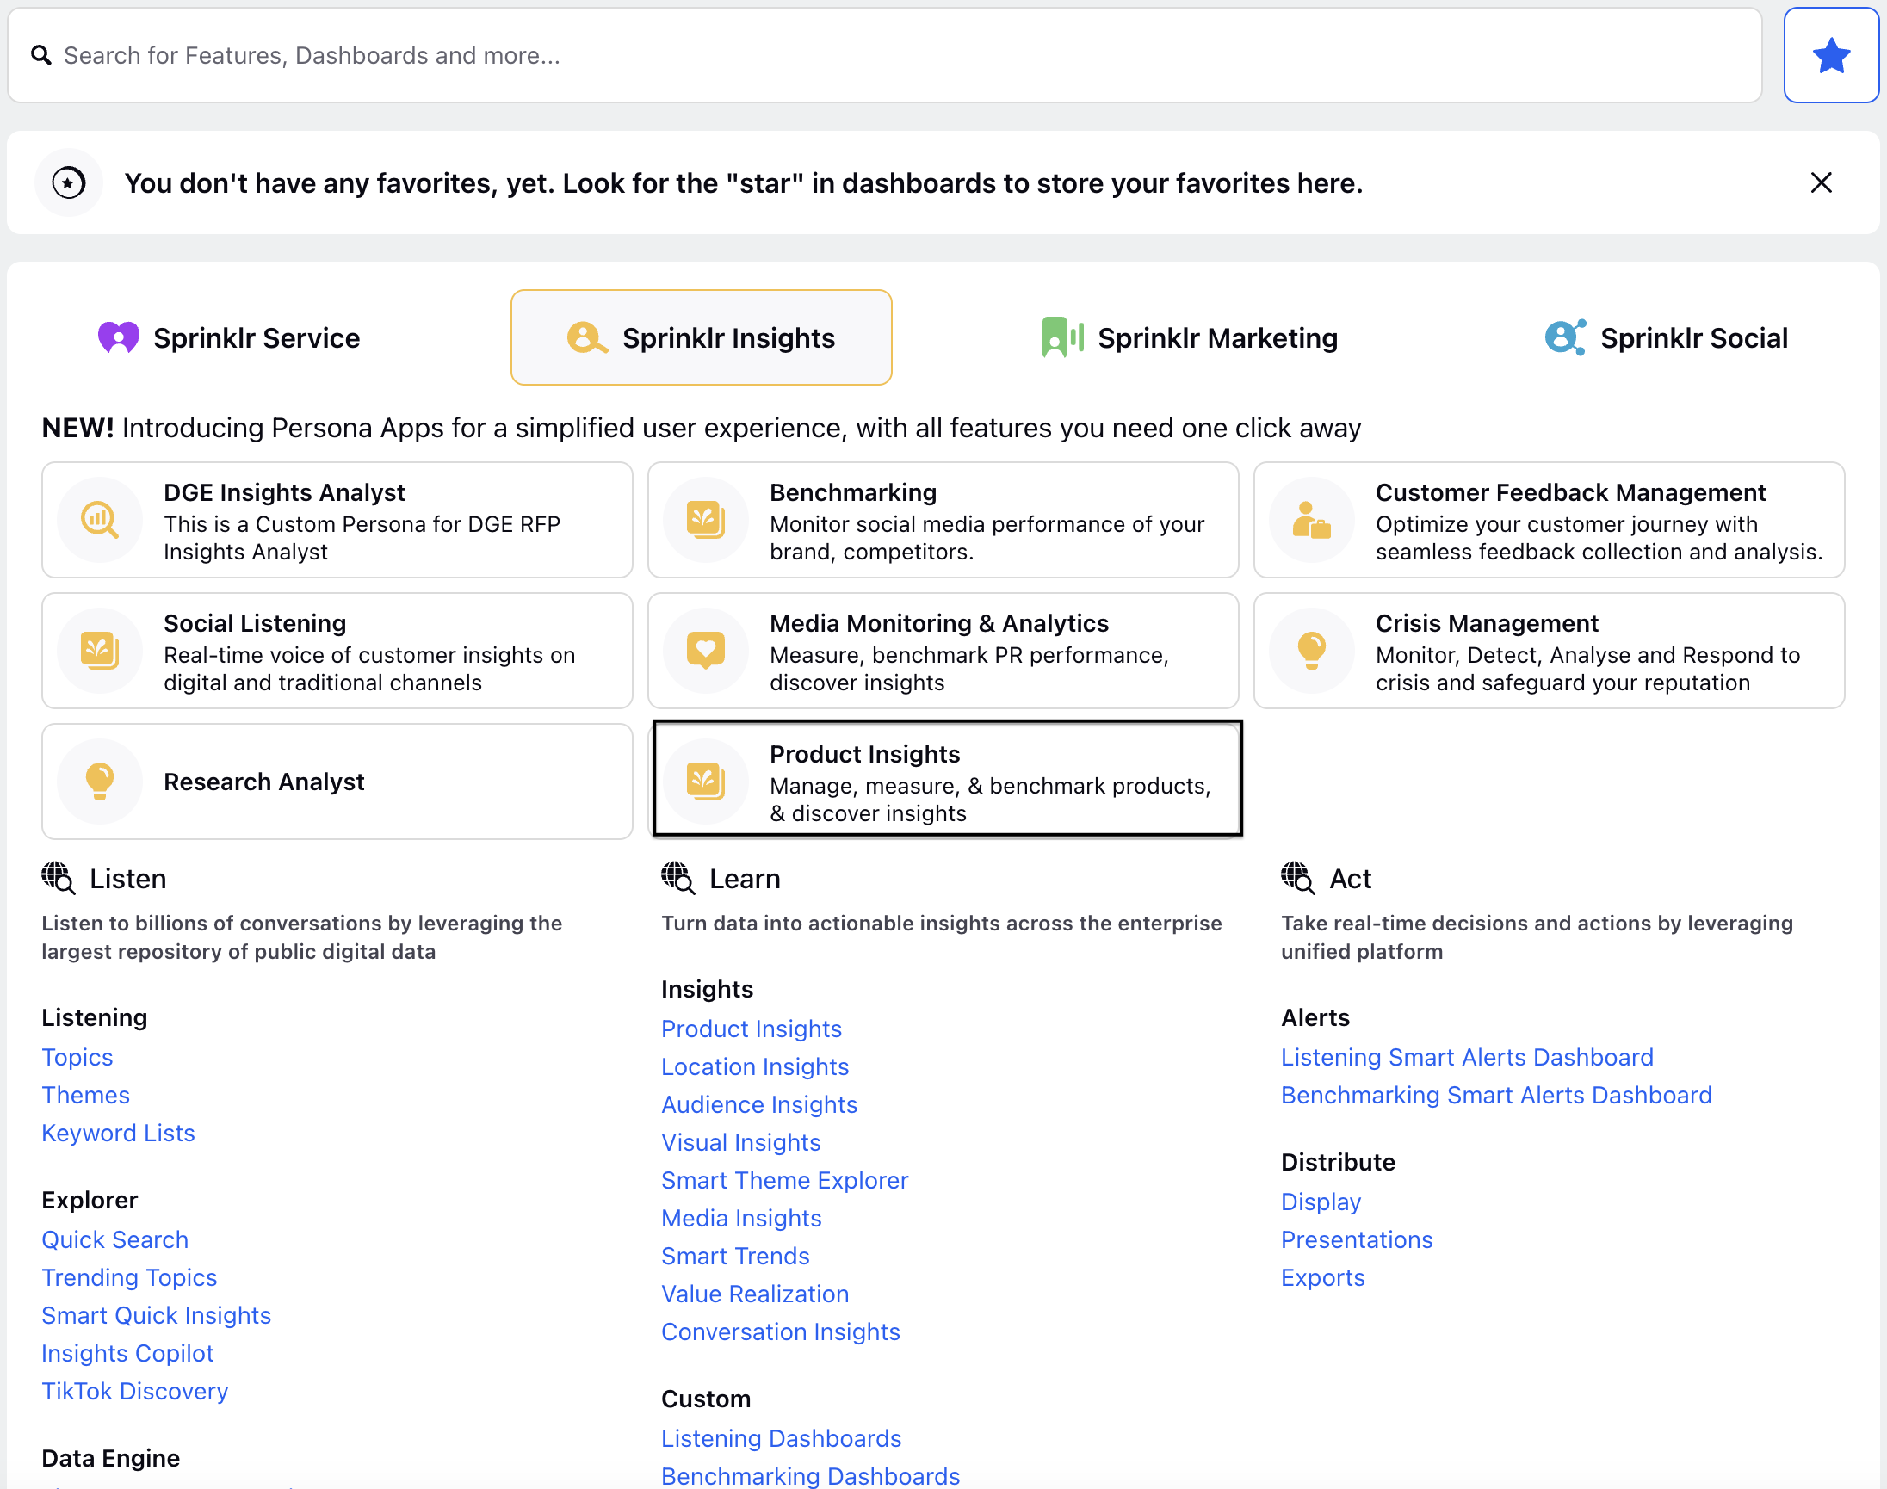Open Benchmarking Dashboards link
1887x1489 pixels.
811,1476
